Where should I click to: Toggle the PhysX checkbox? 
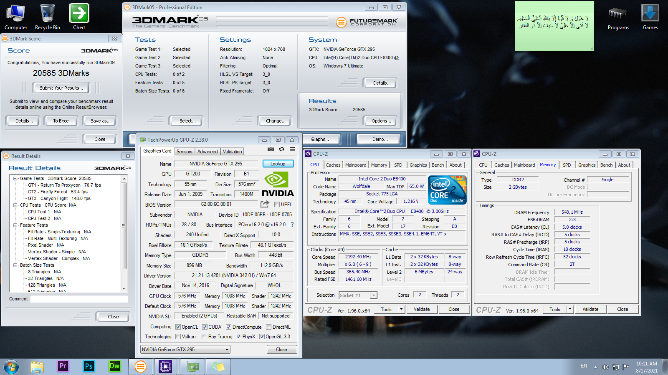238,337
